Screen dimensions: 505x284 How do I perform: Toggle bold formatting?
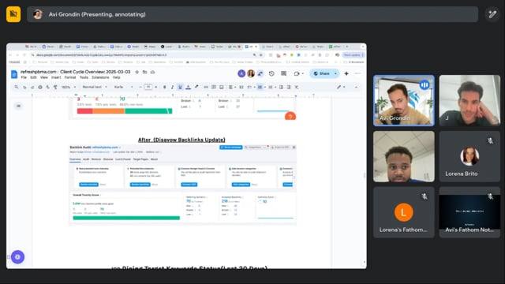coord(165,87)
